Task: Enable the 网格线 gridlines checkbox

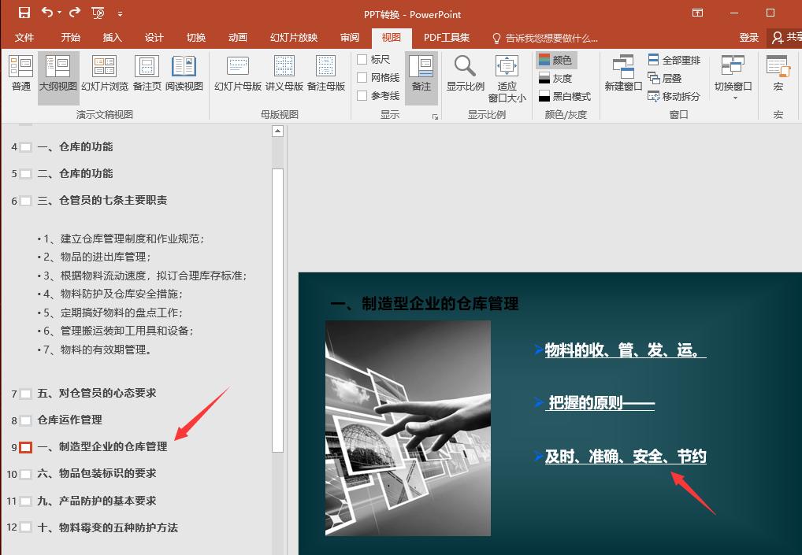Action: [363, 76]
